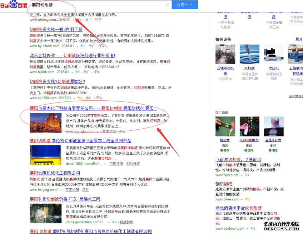
Task: Click the Baidu logo
Action: pos(14,4)
